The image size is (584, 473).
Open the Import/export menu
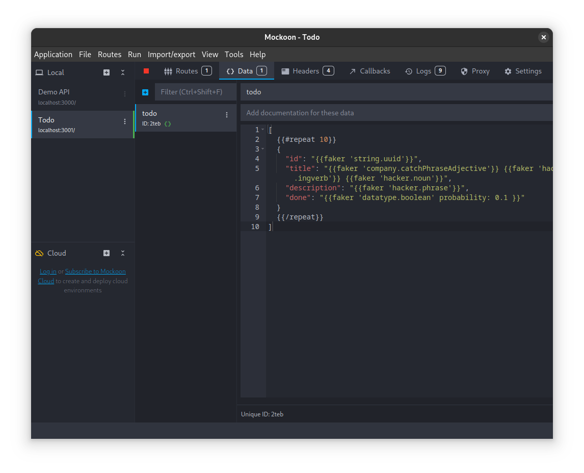171,55
